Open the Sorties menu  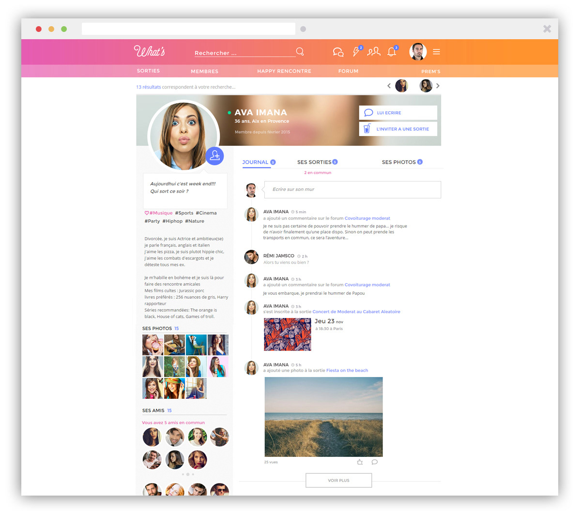tap(148, 71)
